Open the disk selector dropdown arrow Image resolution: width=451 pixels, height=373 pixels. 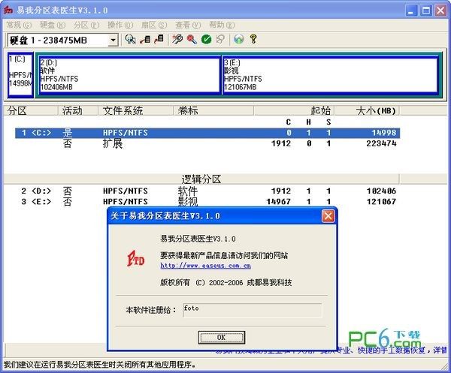coord(114,41)
